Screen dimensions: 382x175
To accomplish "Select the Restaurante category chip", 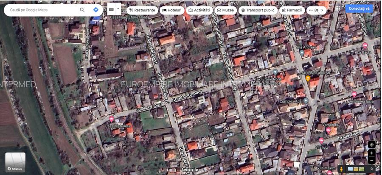I will click(142, 10).
